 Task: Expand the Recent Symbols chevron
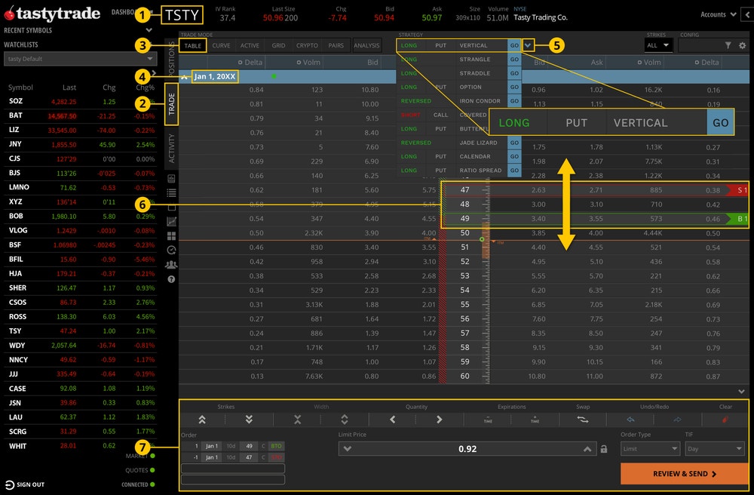[149, 30]
